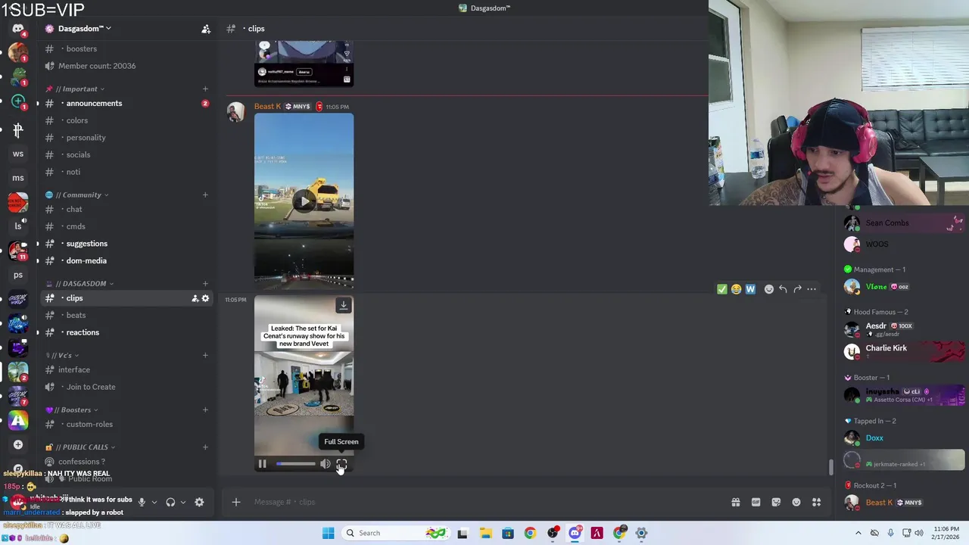Click the chat scrollbar thumb
Screen dimensions: 969x545
pos(831,467)
